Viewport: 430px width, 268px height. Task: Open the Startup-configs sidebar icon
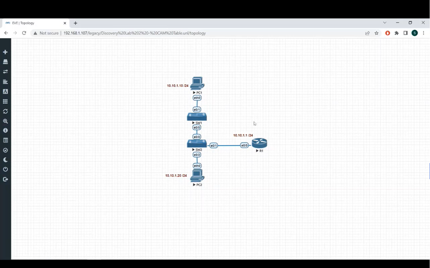coord(5,81)
